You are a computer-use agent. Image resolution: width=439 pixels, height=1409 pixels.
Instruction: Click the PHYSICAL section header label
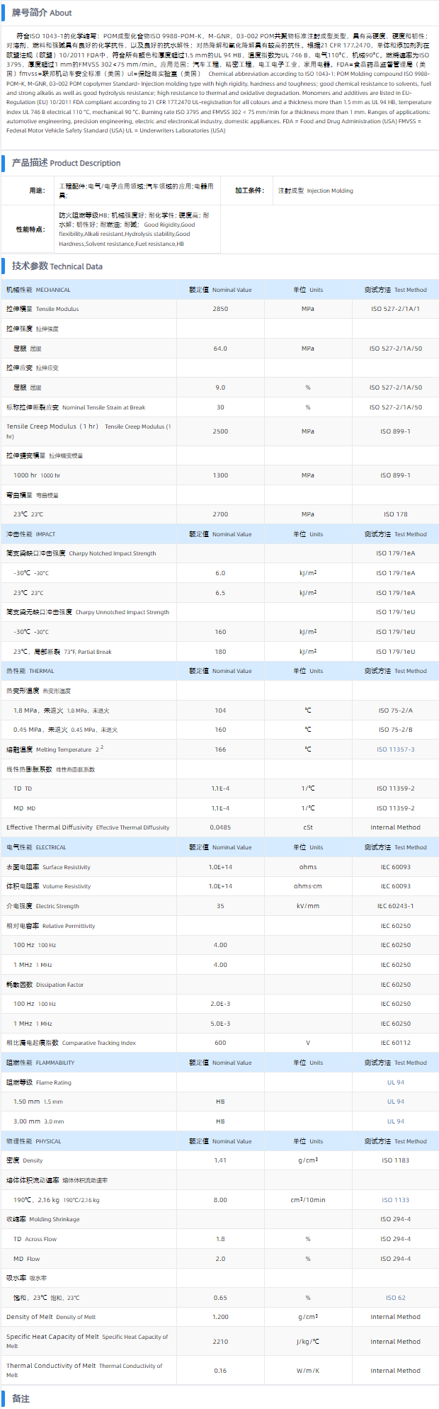34,1141
